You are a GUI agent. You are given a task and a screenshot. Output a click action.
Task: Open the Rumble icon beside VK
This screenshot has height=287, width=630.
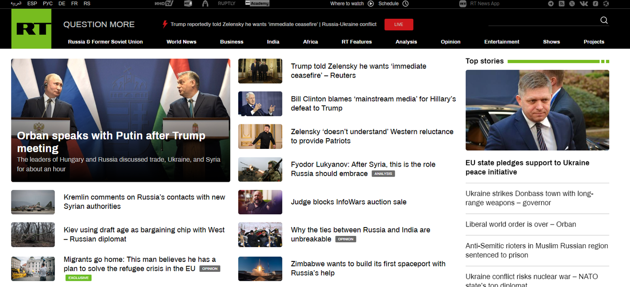pos(596,3)
